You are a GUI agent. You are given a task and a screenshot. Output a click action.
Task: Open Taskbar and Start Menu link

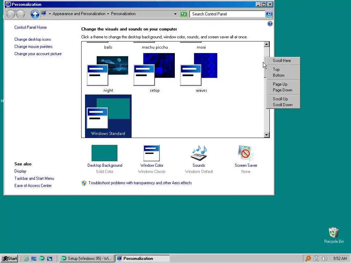pyautogui.click(x=34, y=178)
